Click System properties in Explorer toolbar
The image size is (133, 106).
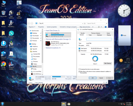coord(52,27)
